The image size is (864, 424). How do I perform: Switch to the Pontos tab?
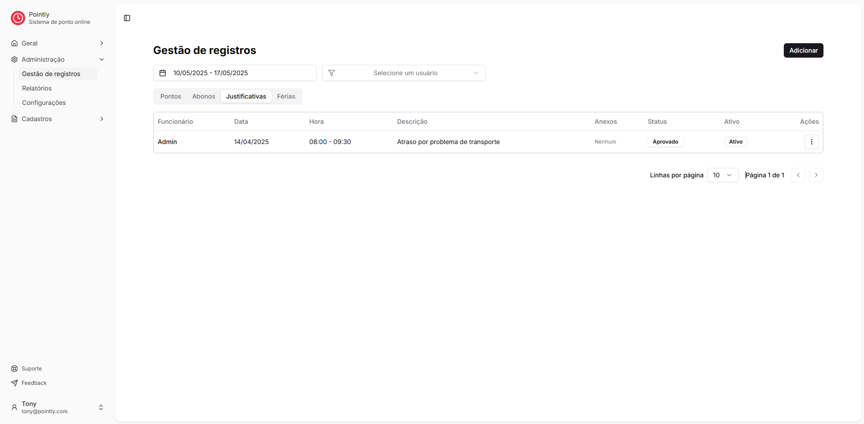click(x=170, y=96)
